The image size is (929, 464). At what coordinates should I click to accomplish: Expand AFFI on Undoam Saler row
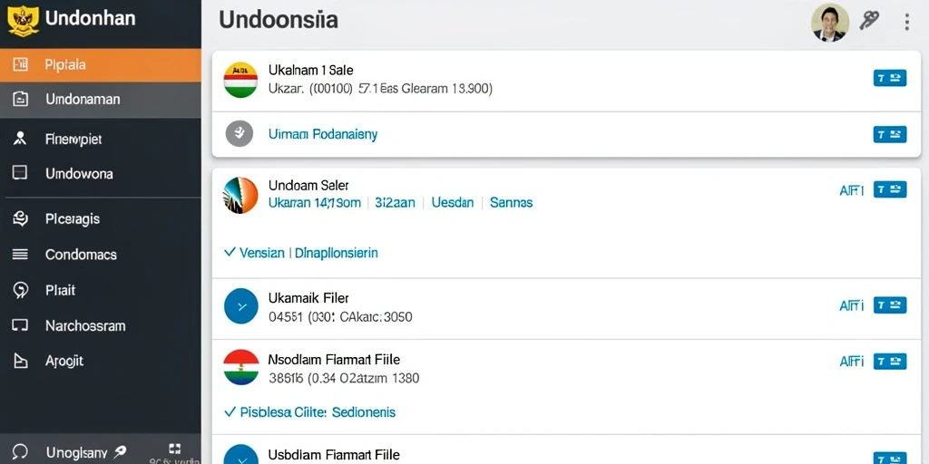point(851,190)
